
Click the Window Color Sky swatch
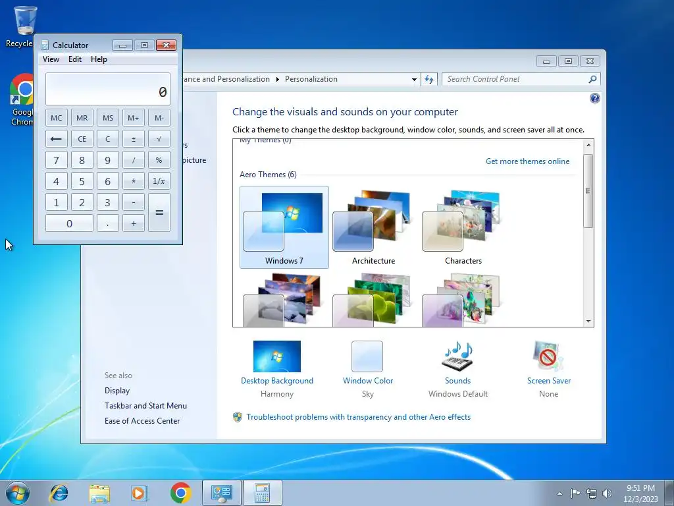click(x=367, y=356)
